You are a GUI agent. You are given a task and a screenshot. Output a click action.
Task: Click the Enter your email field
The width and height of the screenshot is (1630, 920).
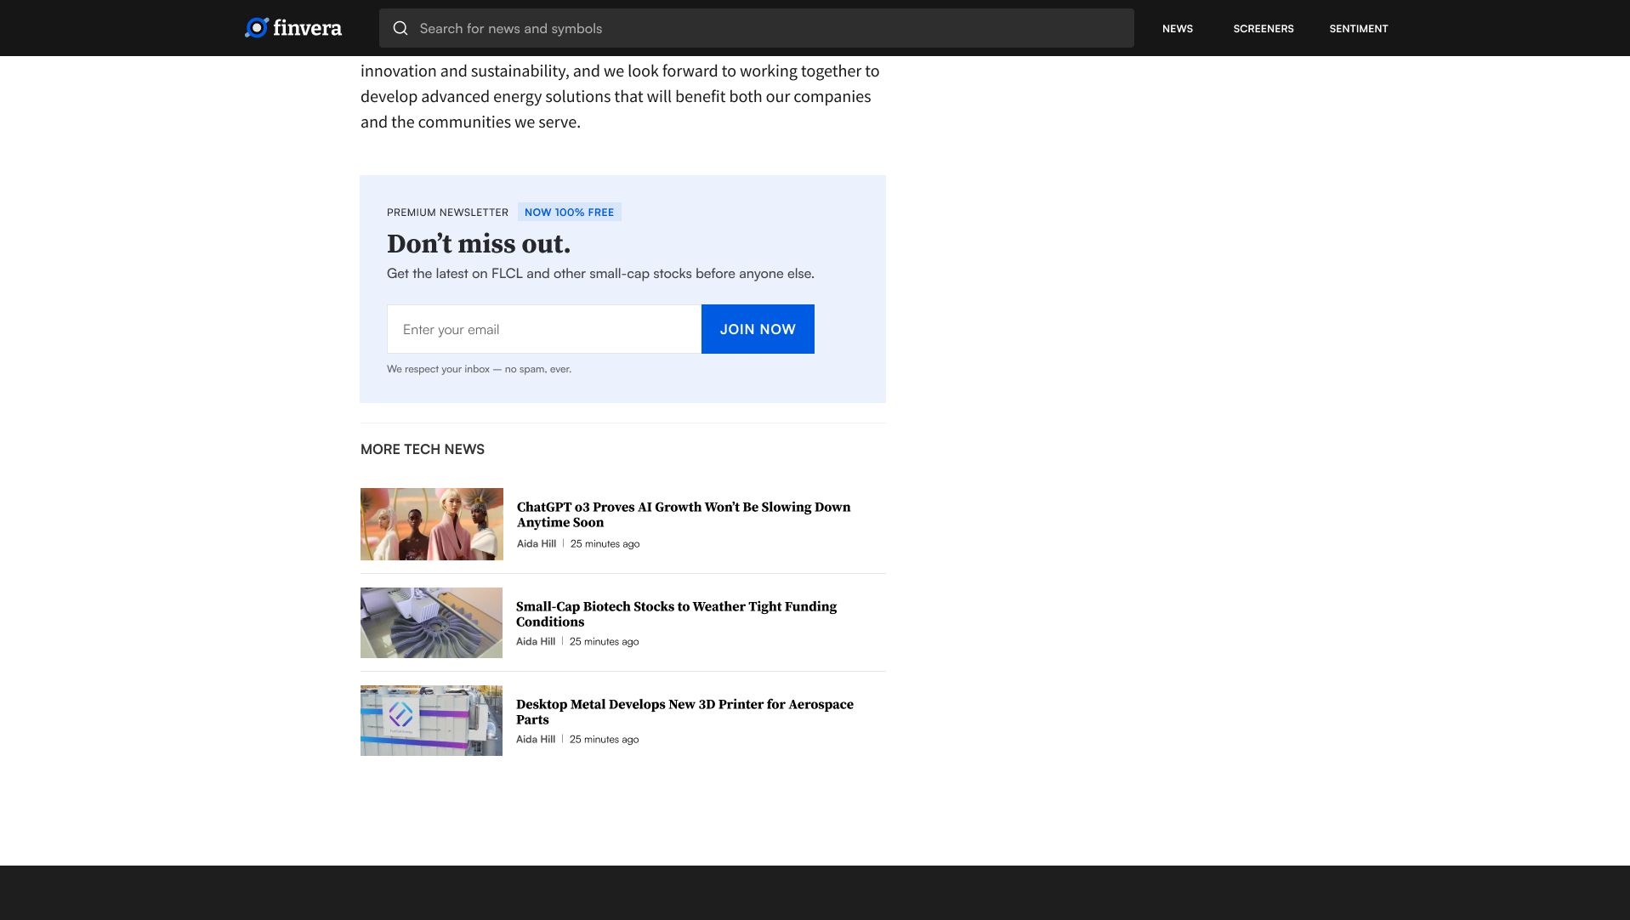544,329
